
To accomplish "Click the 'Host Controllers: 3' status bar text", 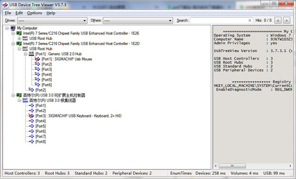I will coord(22,173).
